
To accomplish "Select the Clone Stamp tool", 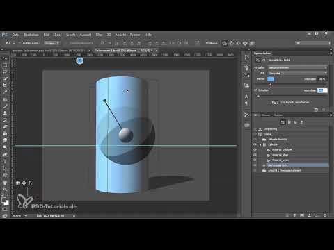I will pos(5,113).
